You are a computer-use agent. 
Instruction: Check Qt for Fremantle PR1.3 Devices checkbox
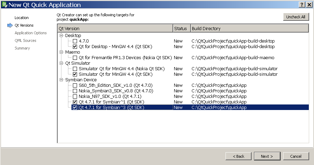pos(75,58)
